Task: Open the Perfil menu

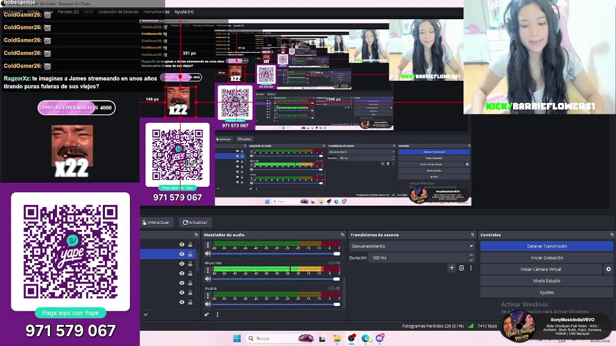Action: 89,12
